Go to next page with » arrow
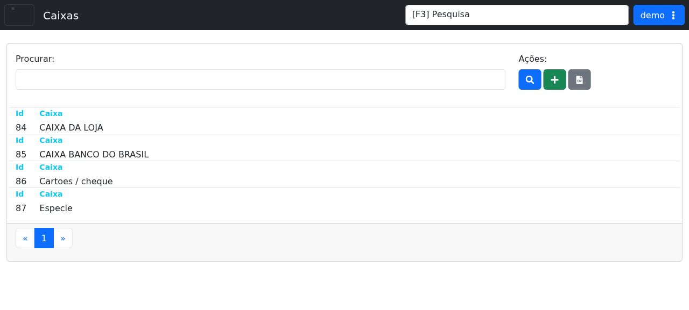This screenshot has height=310, width=689. pyautogui.click(x=63, y=238)
